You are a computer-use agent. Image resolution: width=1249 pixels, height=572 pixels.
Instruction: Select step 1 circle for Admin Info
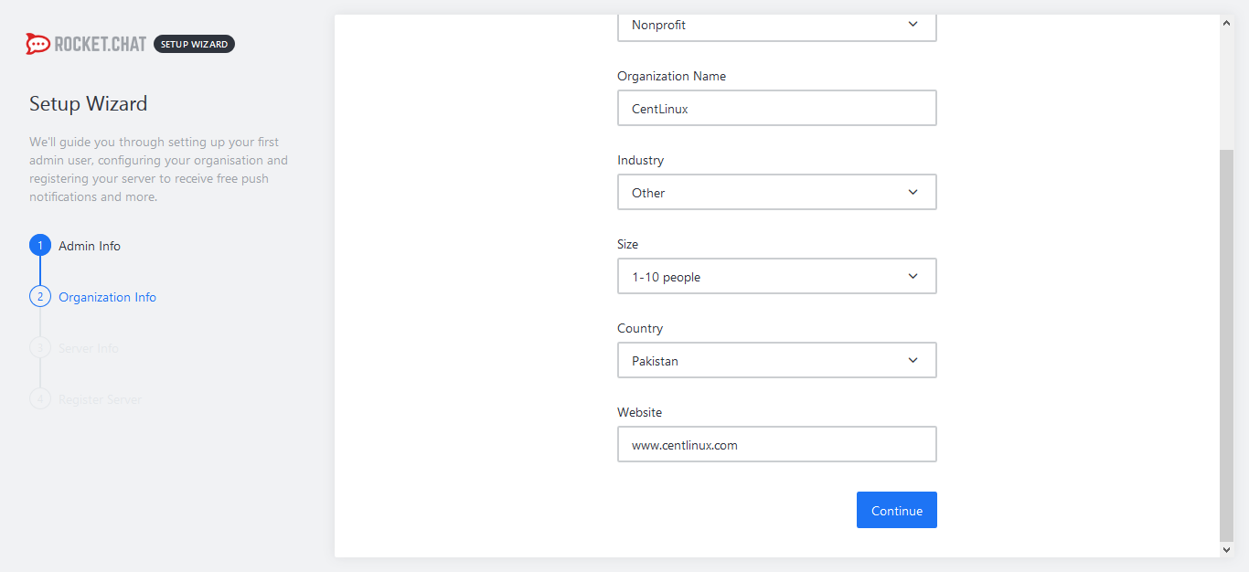coord(40,246)
